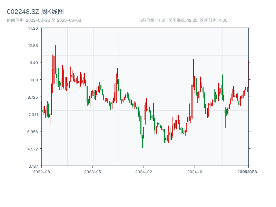Click the y-axis value 3.187

33,166
